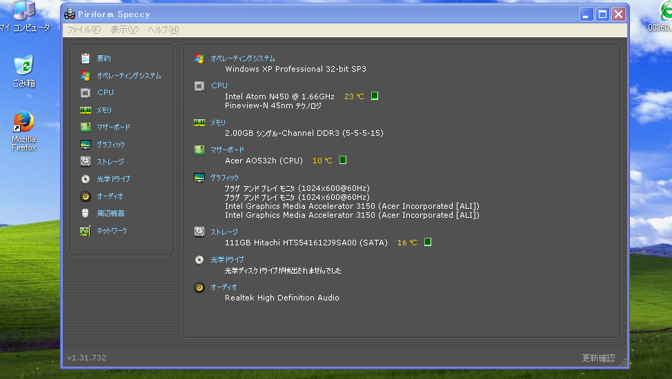
Task: Select 光学ドライブ in the sidebar
Action: [113, 179]
